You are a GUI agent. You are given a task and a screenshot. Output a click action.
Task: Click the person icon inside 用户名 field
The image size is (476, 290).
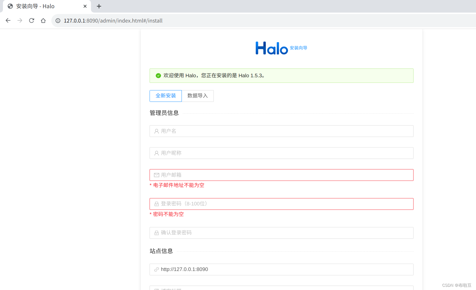point(156,131)
